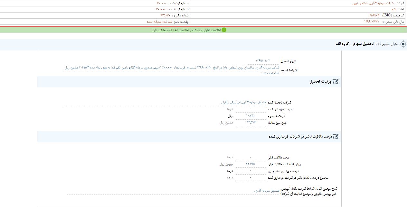Click the کد صنعت (ISIC) label
Image resolution: width=407 pixels, height=207 pixels.
point(393,15)
